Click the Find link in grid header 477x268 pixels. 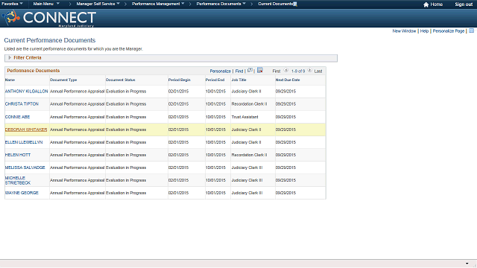coord(239,71)
